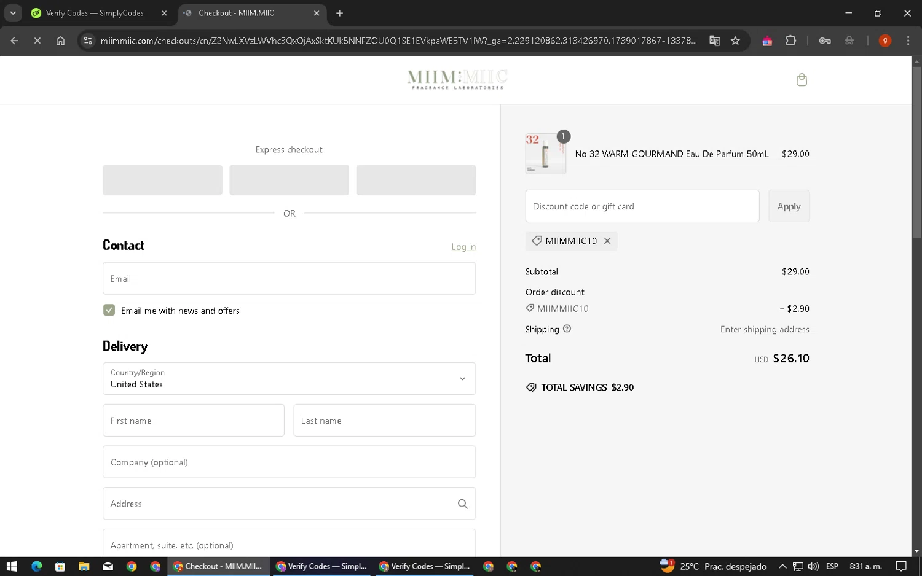Focus the Last name field
922x576 pixels.
pos(385,421)
